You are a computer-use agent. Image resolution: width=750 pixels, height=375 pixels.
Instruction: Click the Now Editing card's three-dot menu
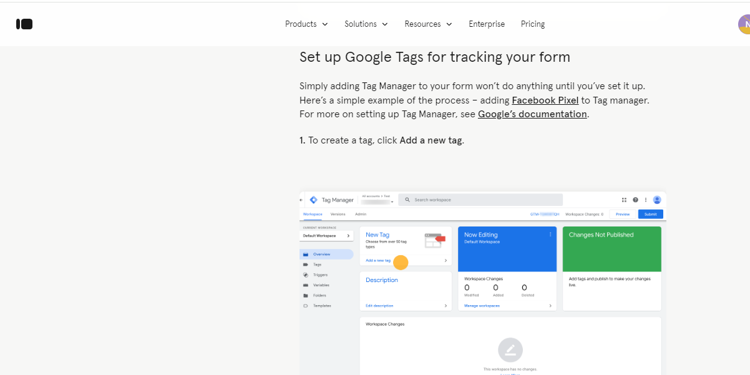click(550, 235)
